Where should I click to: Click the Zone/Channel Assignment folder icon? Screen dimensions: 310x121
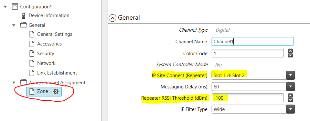[24, 82]
